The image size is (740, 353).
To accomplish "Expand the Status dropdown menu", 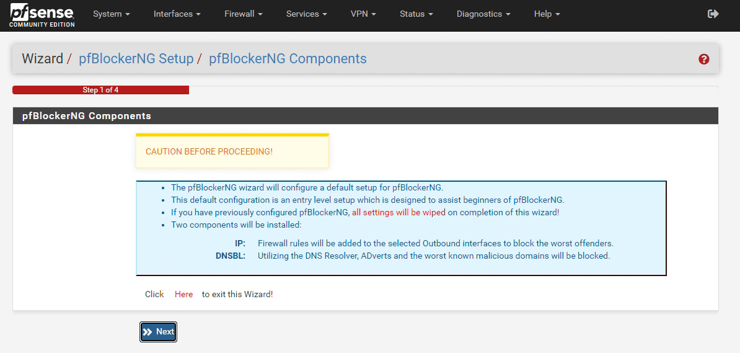I will tap(416, 14).
